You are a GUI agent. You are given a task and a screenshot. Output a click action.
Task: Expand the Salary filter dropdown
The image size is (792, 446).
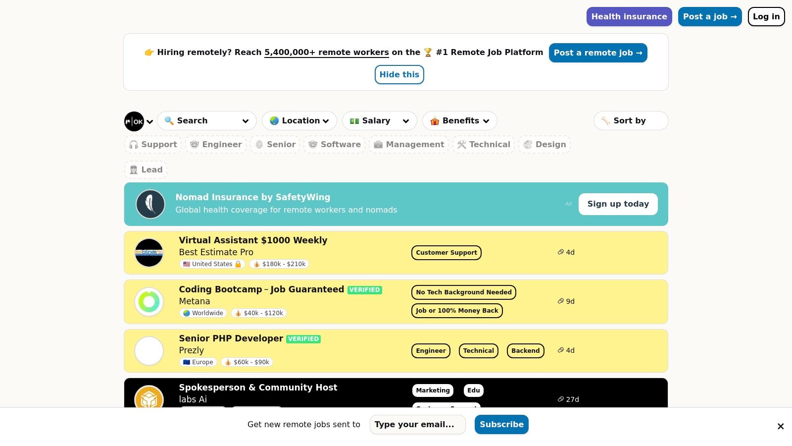click(380, 121)
